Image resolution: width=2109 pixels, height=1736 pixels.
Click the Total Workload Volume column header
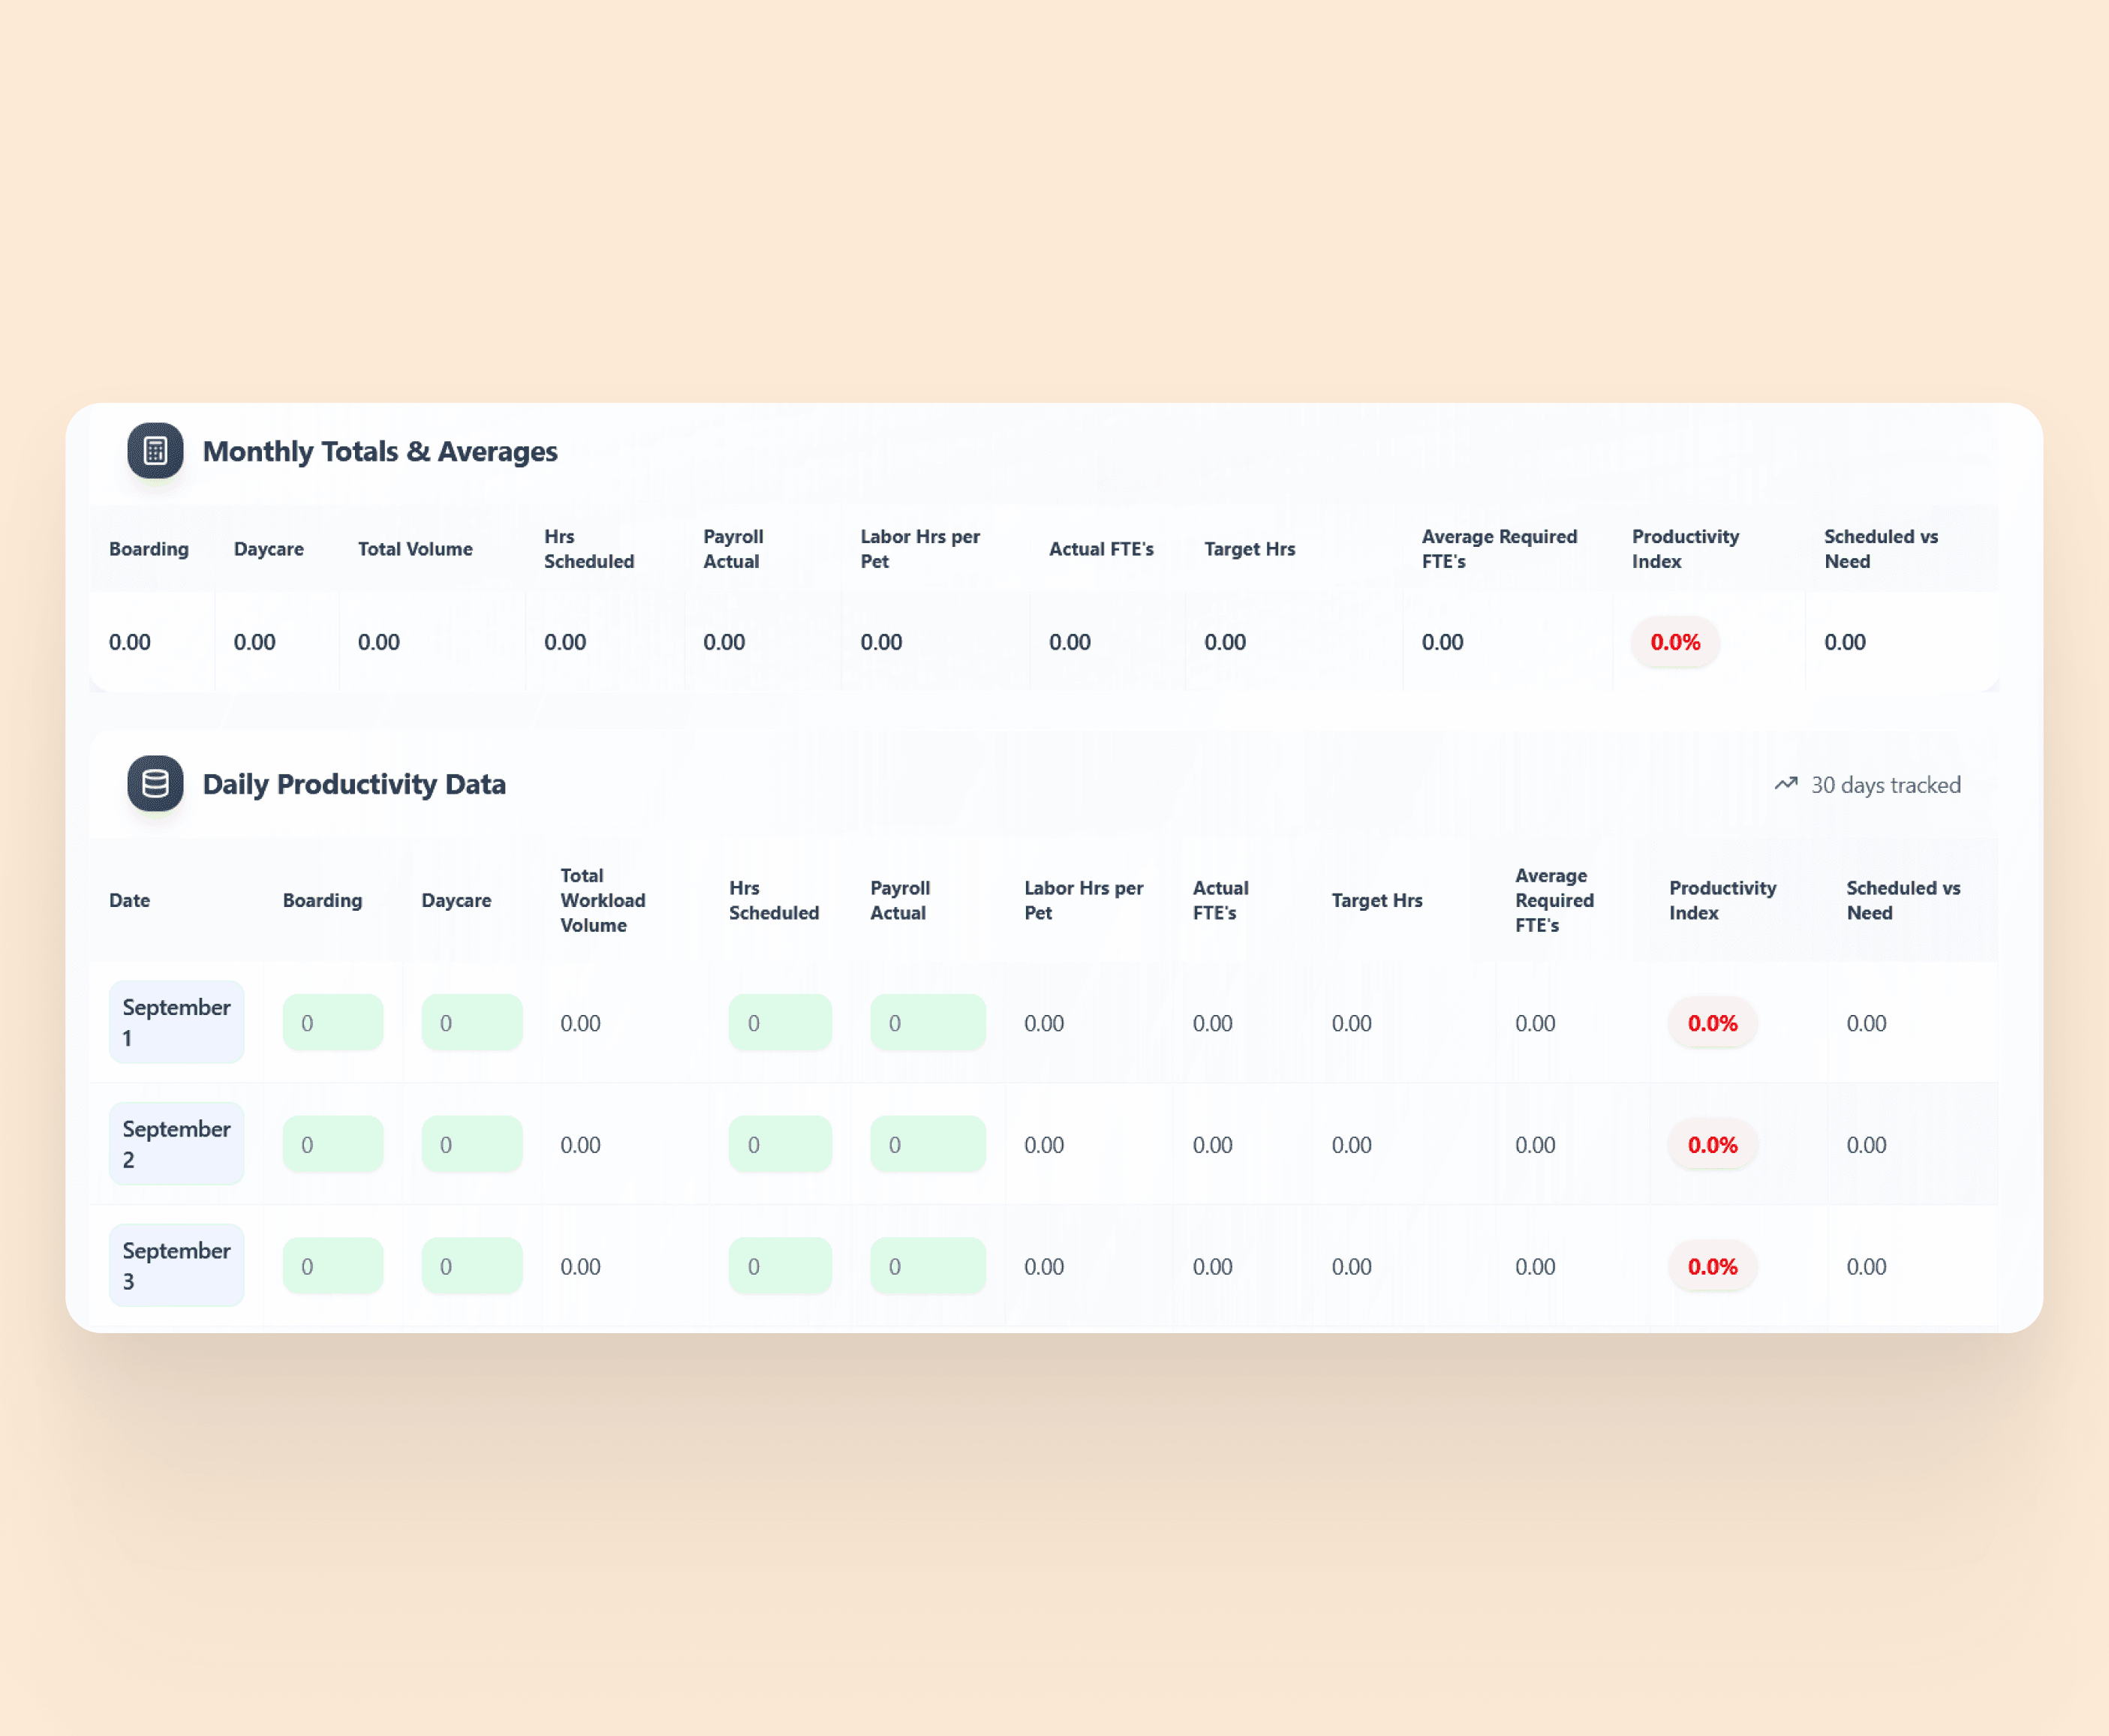click(x=602, y=901)
